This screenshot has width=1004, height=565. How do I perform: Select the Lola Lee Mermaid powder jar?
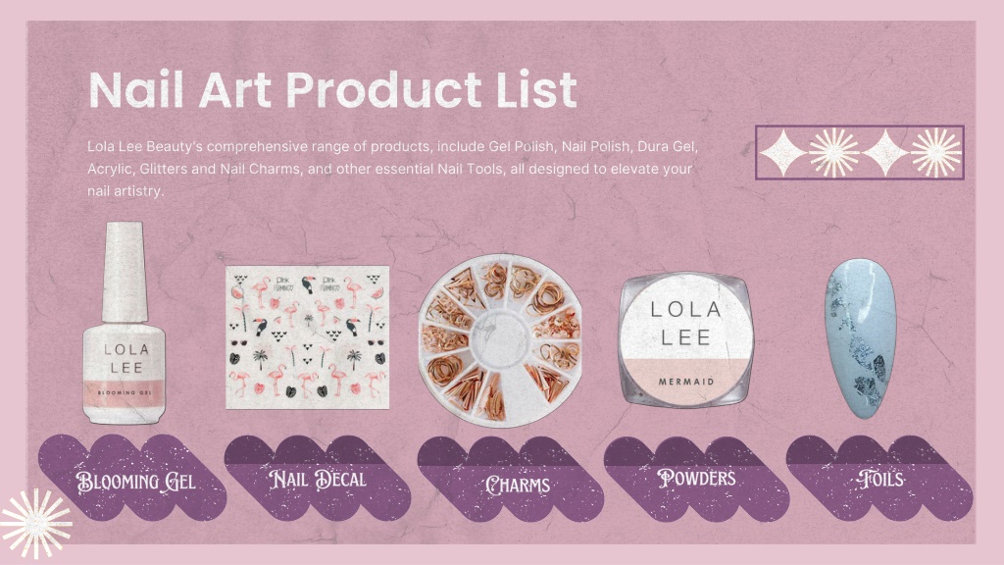[x=685, y=340]
